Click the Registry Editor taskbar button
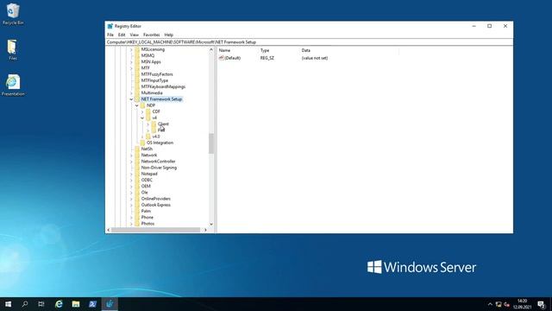Viewport: 552px width, 311px height. tap(110, 304)
